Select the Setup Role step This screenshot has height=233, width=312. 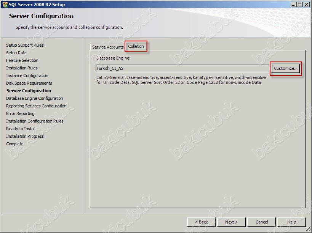point(16,53)
